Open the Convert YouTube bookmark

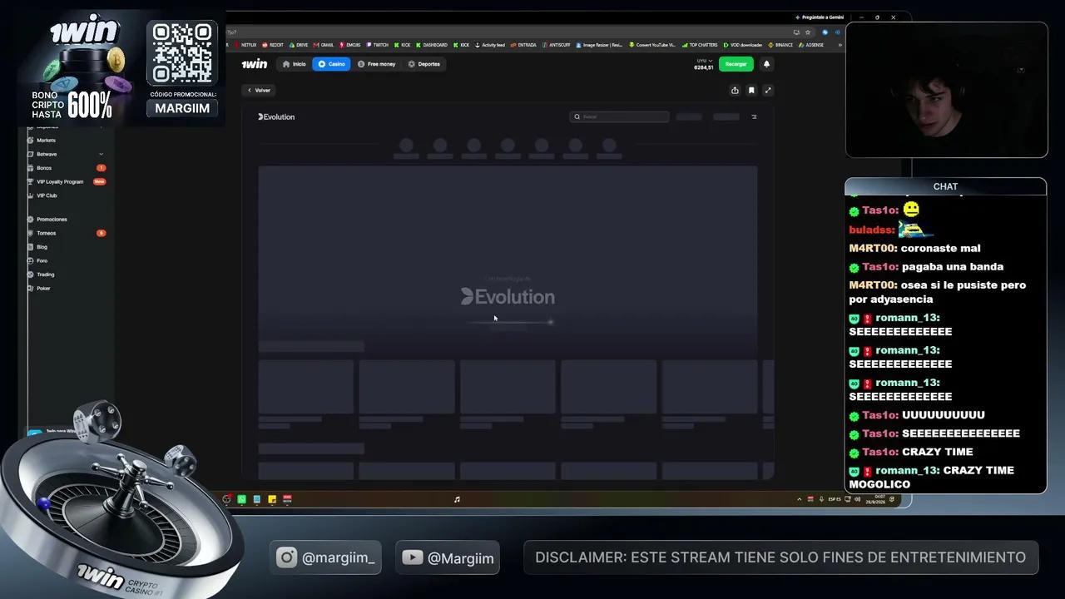[x=652, y=45]
